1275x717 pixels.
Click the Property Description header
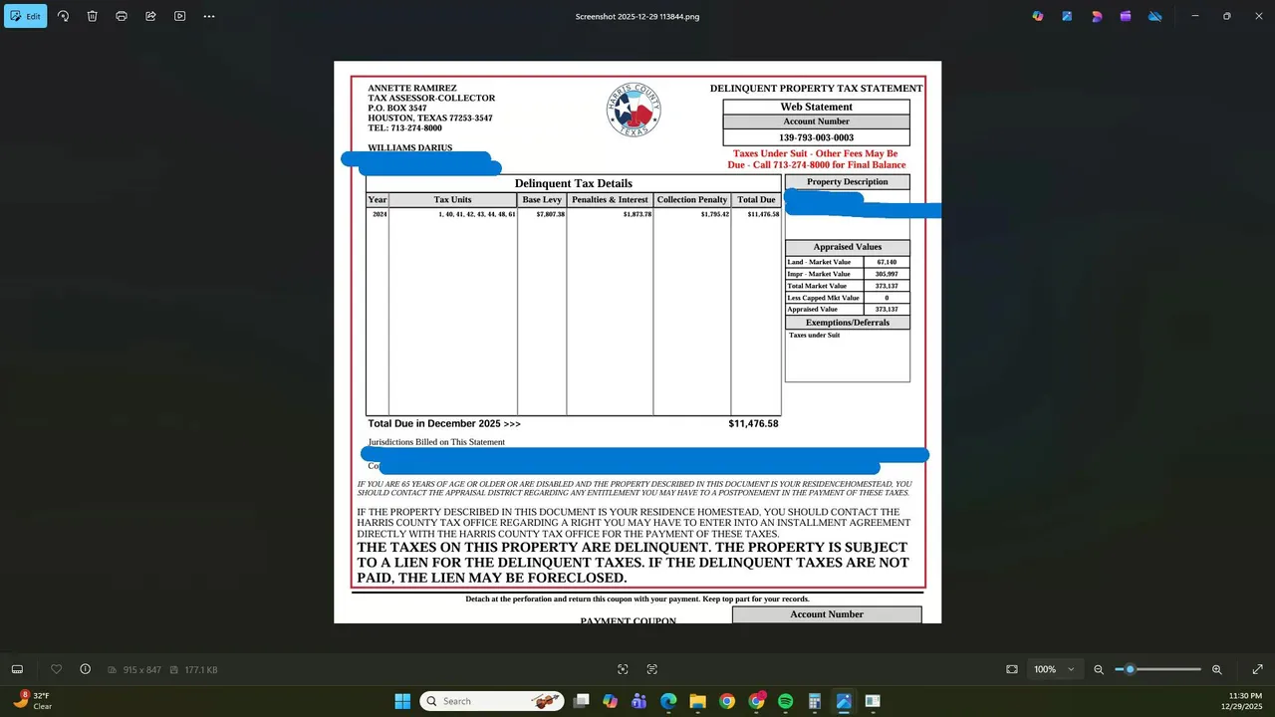coord(847,182)
